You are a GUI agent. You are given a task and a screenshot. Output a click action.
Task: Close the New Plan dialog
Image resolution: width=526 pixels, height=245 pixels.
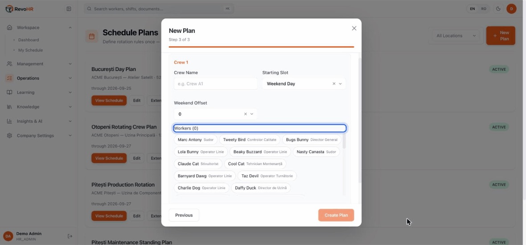point(354,28)
